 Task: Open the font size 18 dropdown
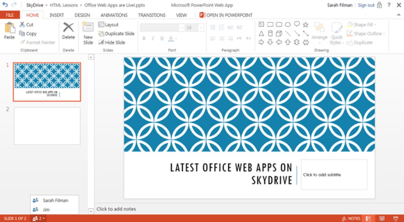[201, 27]
